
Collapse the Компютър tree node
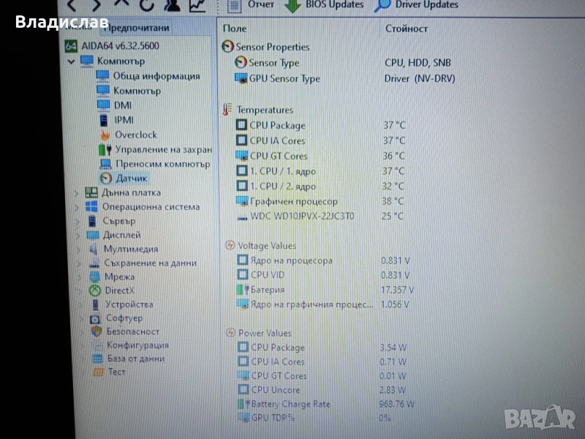(x=71, y=61)
